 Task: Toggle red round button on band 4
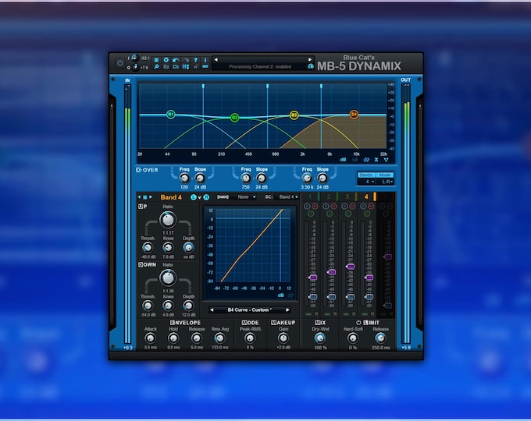pyautogui.click(x=371, y=206)
